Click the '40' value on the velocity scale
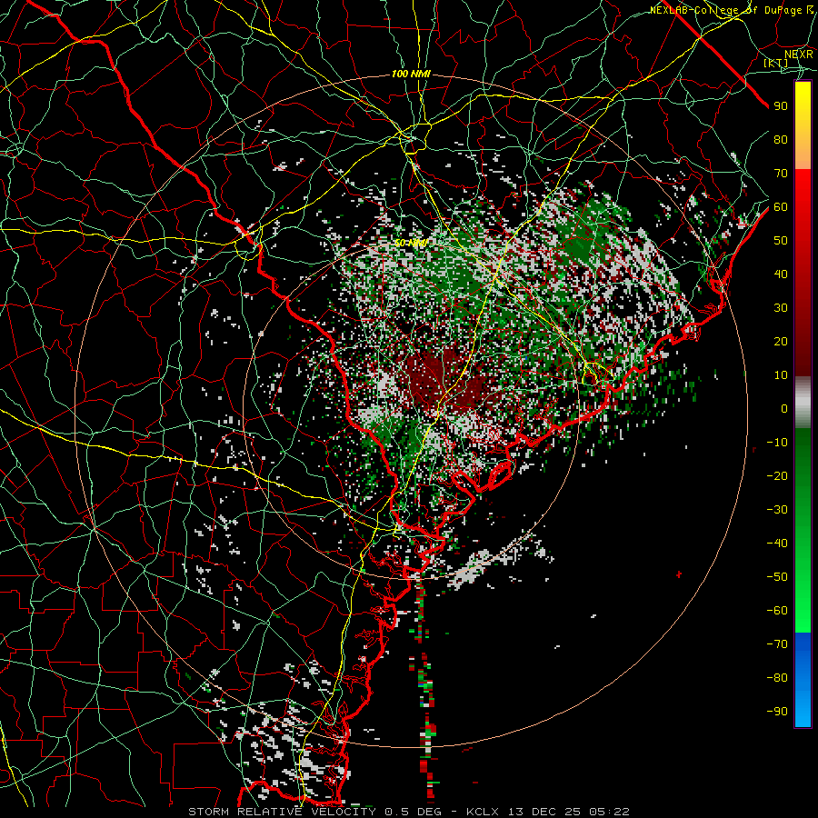Screen dimensions: 818x818 click(x=781, y=274)
